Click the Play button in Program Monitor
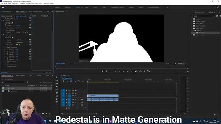The image size is (221, 124). tap(123, 71)
